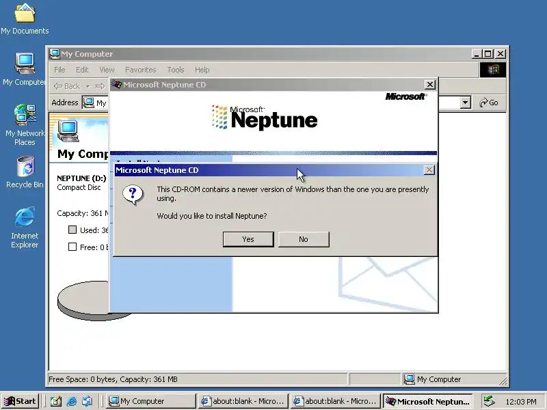Click the free space status bar text
The height and width of the screenshot is (410, 547).
click(113, 379)
